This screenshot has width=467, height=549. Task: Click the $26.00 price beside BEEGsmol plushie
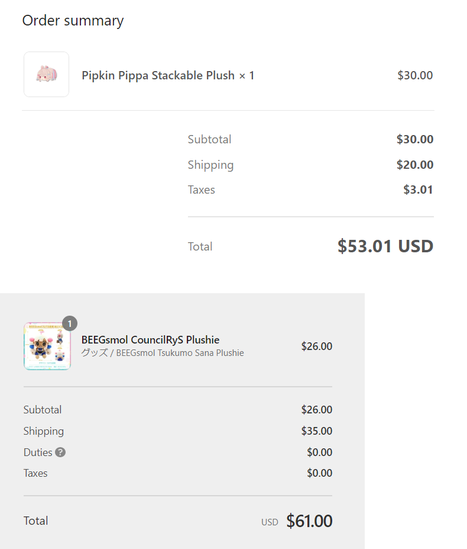pos(317,346)
